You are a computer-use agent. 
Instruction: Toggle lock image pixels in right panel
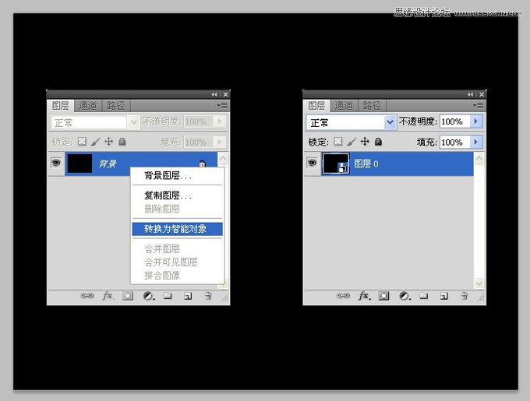point(352,142)
